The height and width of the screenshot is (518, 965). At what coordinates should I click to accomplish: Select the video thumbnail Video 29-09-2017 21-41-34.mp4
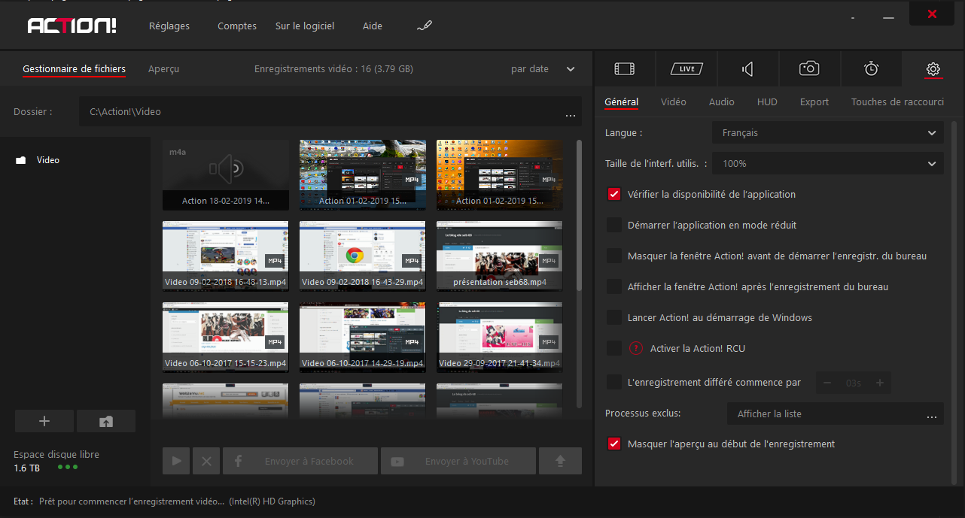500,337
